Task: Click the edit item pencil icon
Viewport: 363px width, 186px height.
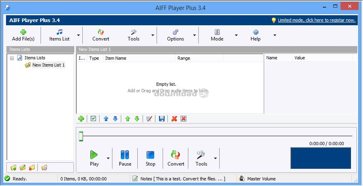Action: (x=149, y=119)
